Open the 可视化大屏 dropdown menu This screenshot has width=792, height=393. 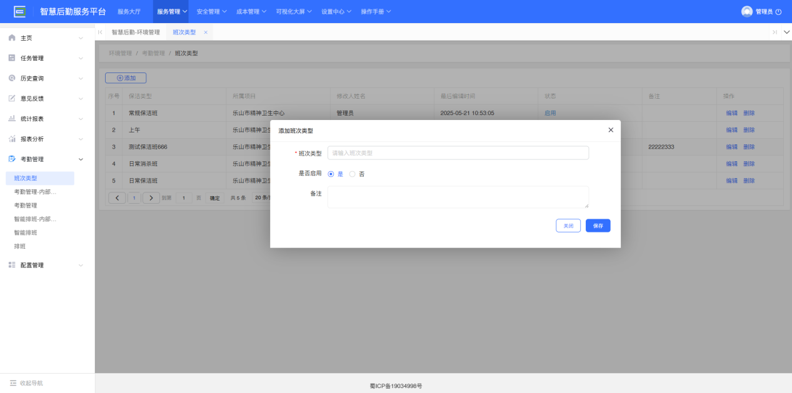294,11
